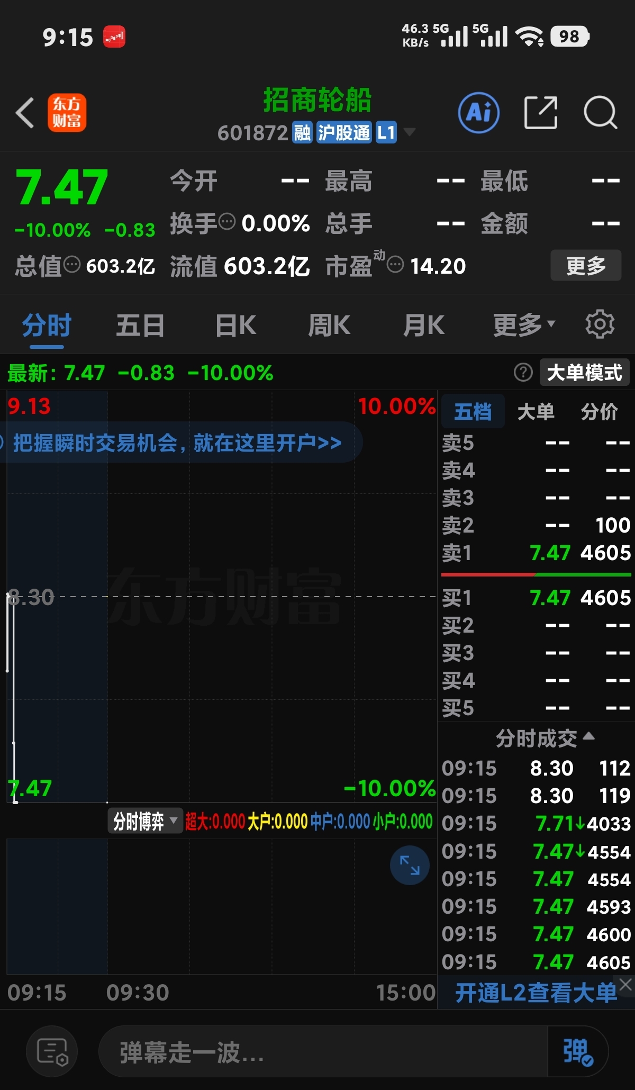Viewport: 635px width, 1090px height.
Task: Tap the 卖2 row with 100
Action: (536, 525)
